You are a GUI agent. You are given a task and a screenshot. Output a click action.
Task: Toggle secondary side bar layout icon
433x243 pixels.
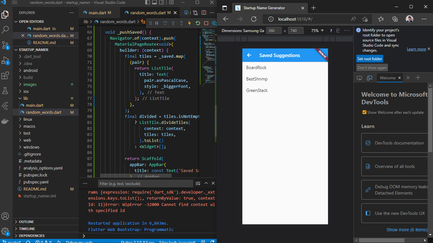[x=161, y=3]
